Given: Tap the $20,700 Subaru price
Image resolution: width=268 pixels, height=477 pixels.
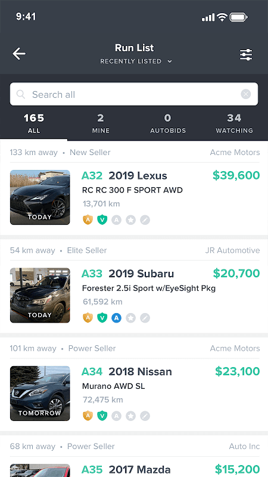Looking at the screenshot, I should pyautogui.click(x=236, y=274).
